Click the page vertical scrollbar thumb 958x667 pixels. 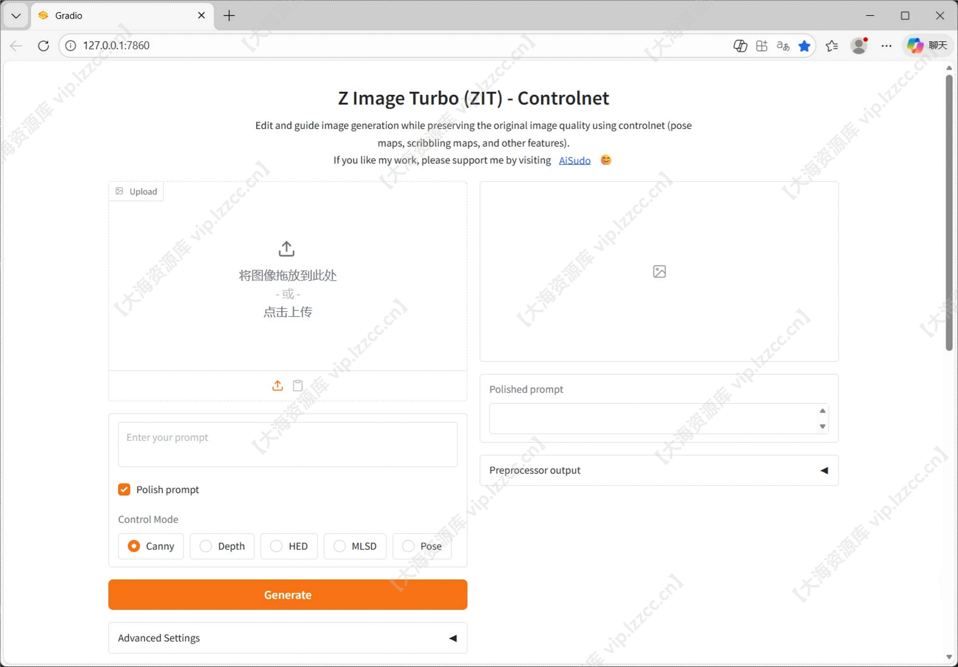click(949, 213)
